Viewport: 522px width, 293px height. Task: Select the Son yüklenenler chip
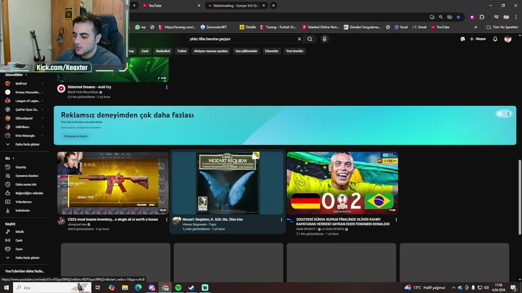coord(246,51)
